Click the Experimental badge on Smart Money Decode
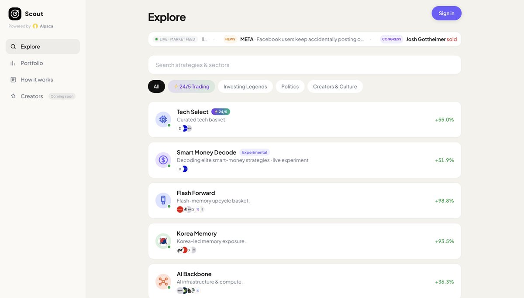524x298 pixels. (x=255, y=152)
